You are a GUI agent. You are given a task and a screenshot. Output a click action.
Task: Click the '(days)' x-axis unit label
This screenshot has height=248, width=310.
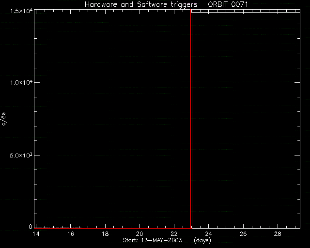pos(202,240)
